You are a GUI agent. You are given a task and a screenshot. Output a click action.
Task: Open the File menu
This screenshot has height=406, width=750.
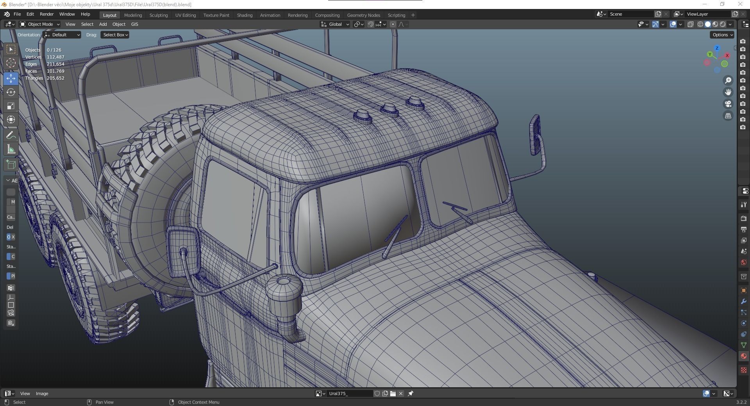(x=17, y=14)
